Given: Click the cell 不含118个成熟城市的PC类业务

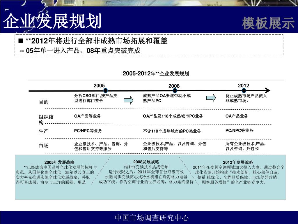Looking at the screenshot, I should 172,131.
